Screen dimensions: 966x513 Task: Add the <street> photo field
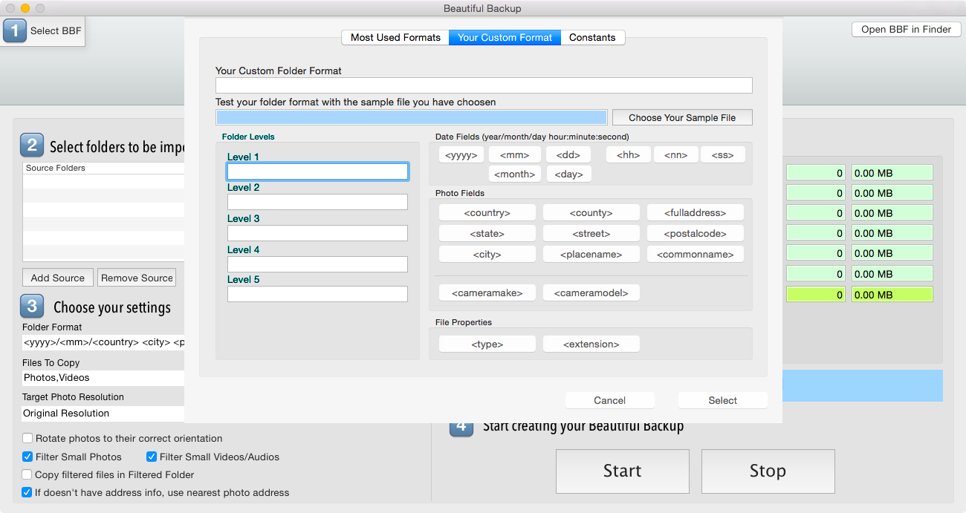(591, 233)
